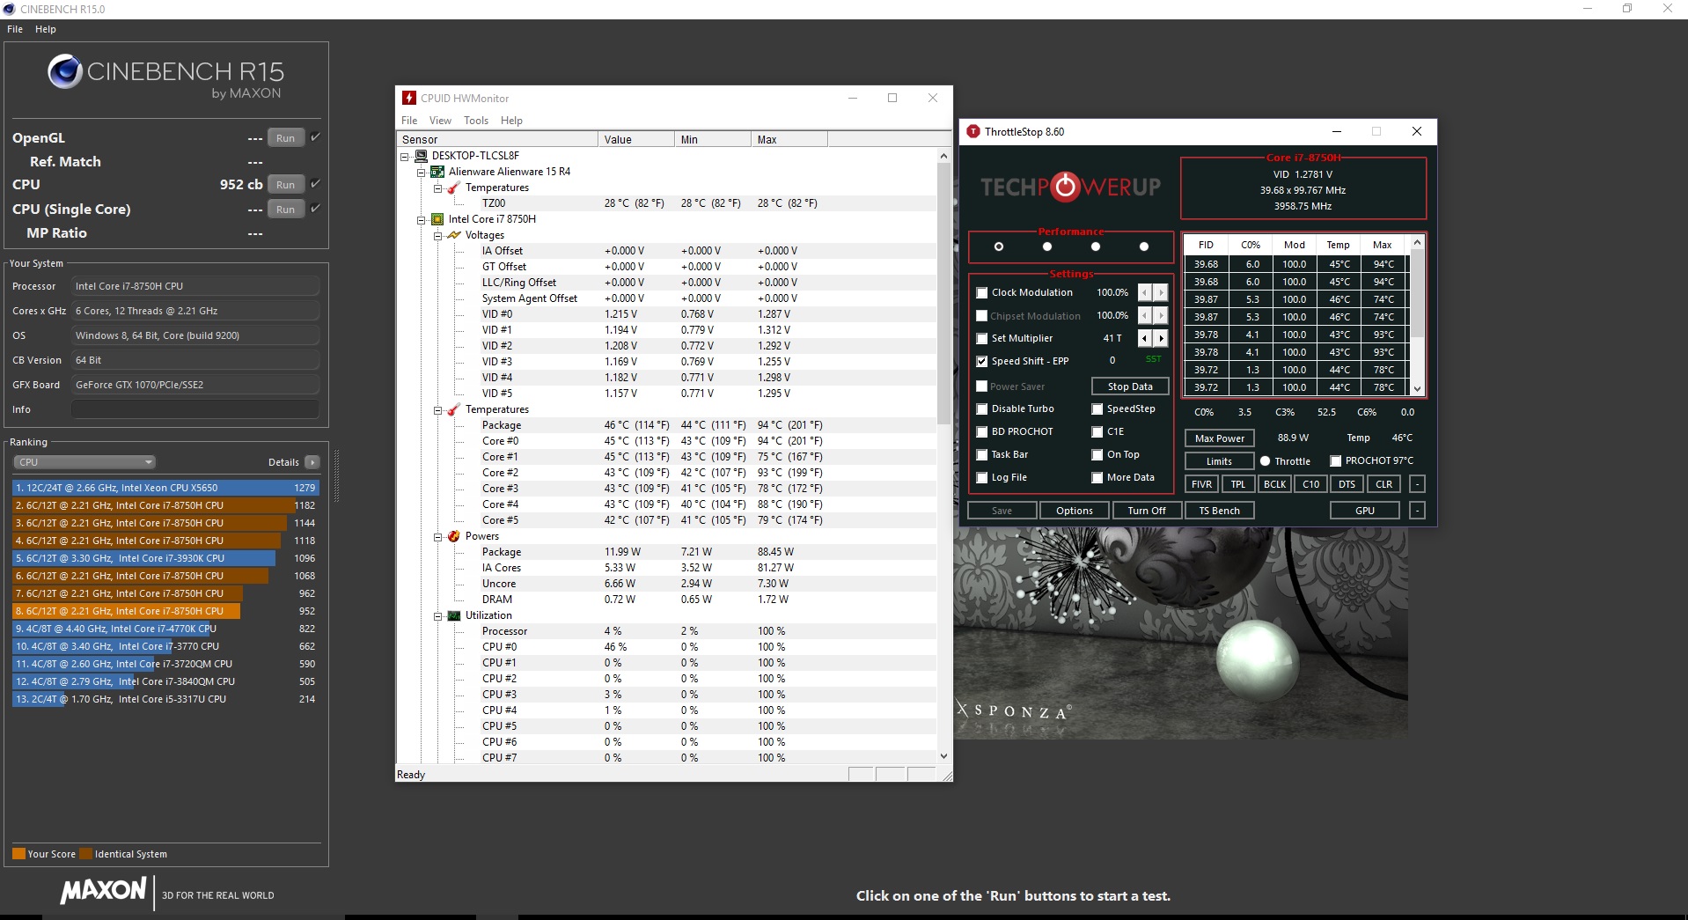Click the Utilization chip icon
The width and height of the screenshot is (1688, 920).
[454, 615]
